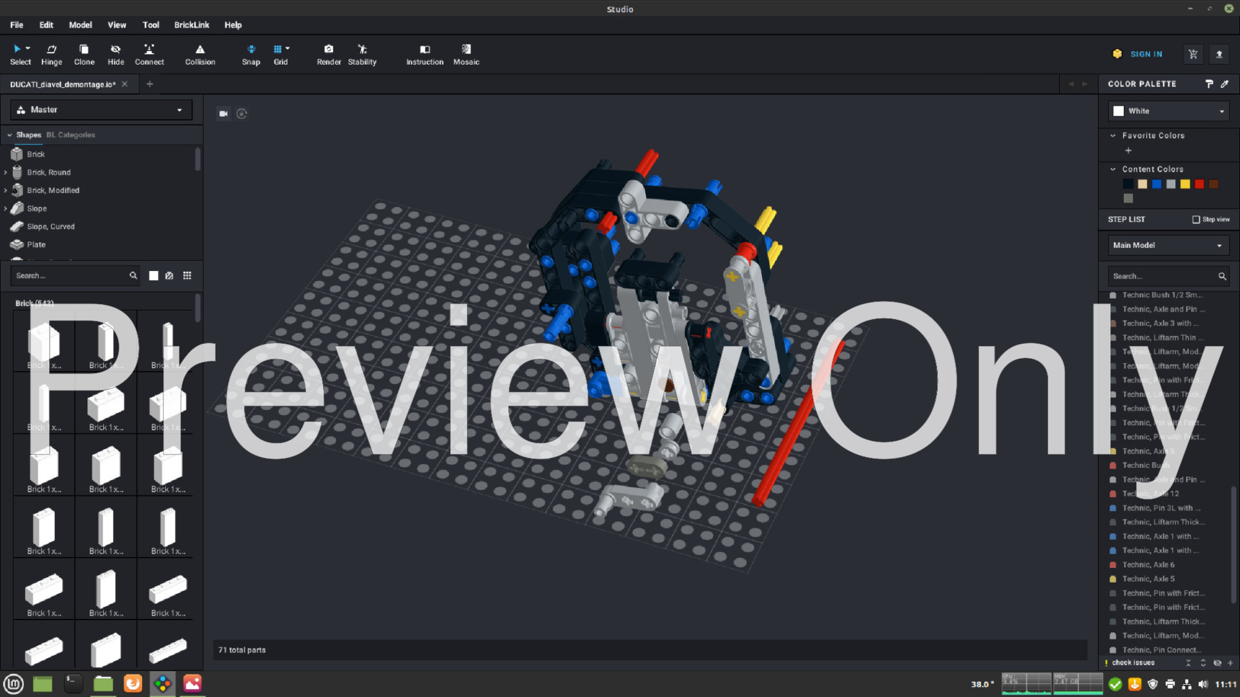Toggle BL Categories view in shapes

tap(70, 134)
